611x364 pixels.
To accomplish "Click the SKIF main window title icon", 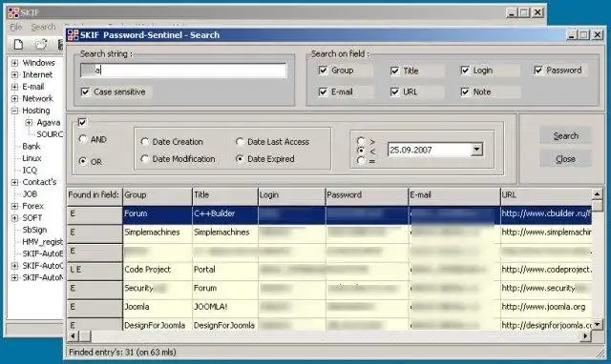I will 13,12.
